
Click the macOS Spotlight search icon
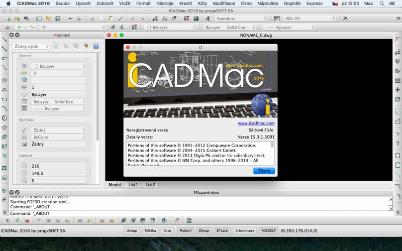click(382, 4)
